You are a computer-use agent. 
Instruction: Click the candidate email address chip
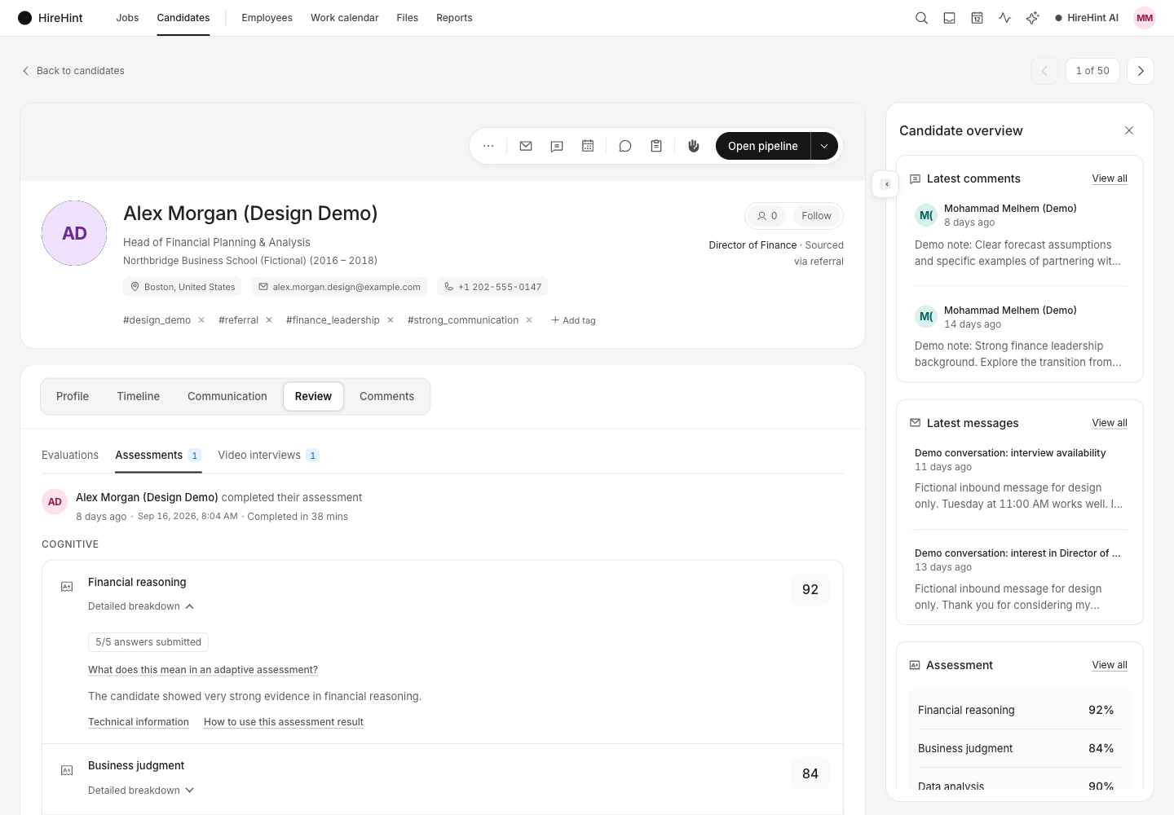click(339, 287)
